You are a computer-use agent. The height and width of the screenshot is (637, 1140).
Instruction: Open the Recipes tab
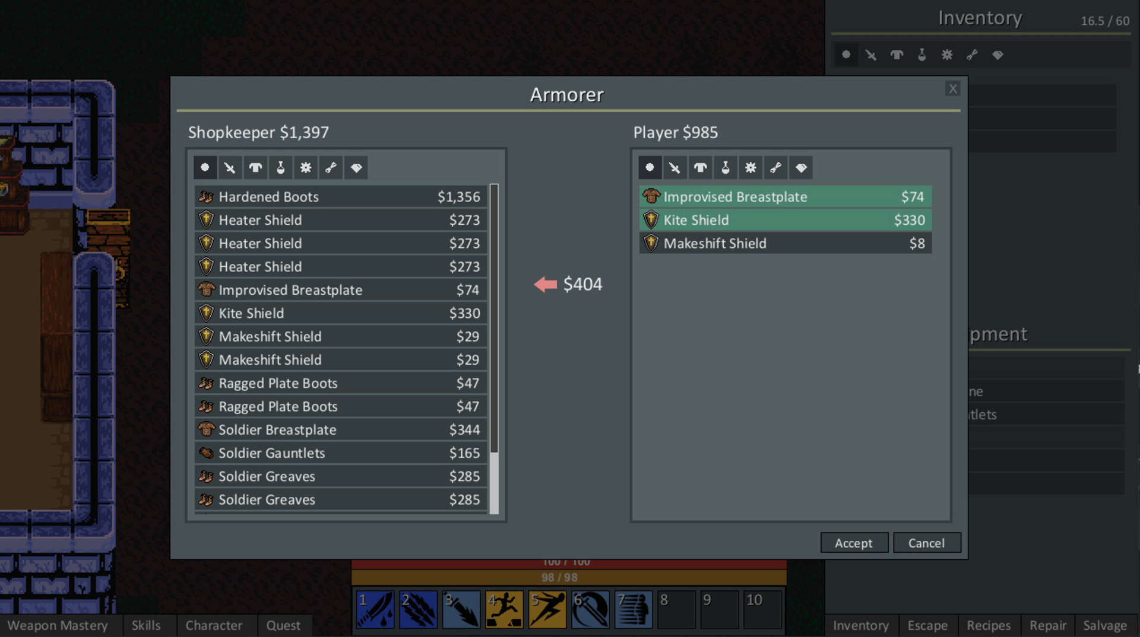coord(989,625)
